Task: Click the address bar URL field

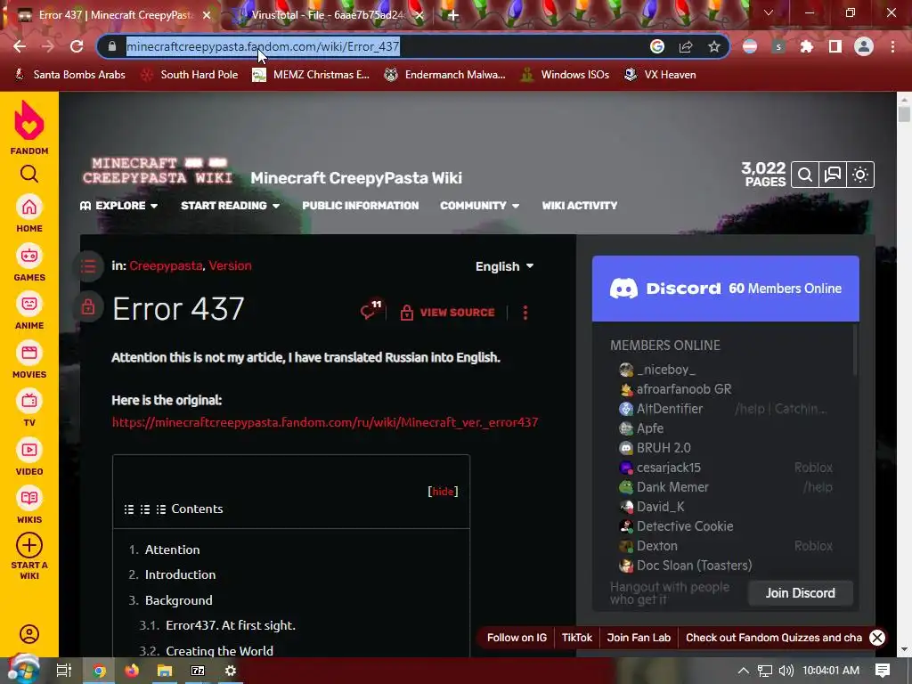Action: pos(372,46)
